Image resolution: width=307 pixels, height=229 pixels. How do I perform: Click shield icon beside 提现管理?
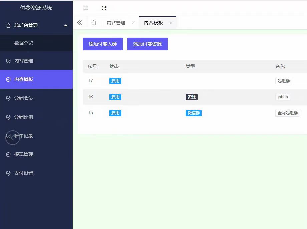(8, 155)
